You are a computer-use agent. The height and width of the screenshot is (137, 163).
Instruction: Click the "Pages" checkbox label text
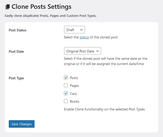(74, 86)
